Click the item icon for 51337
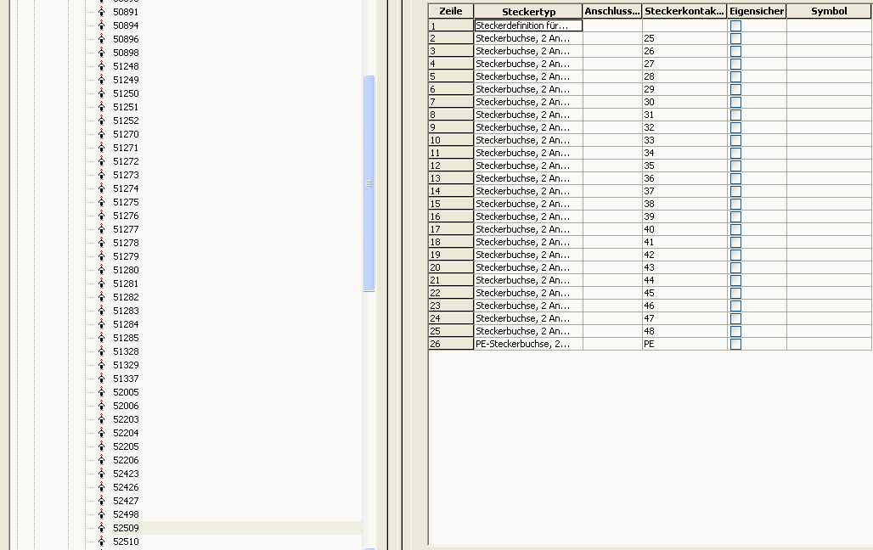The image size is (873, 550). 101,379
